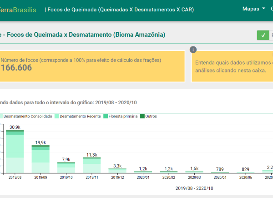
Task: Select the 2019/12 bar with 3,3k
Action: coord(117,170)
